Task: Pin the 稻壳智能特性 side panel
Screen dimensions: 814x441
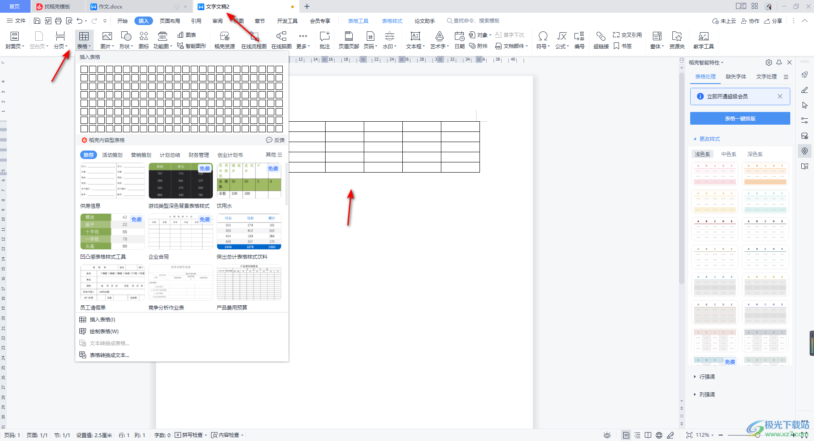Action: (x=779, y=62)
